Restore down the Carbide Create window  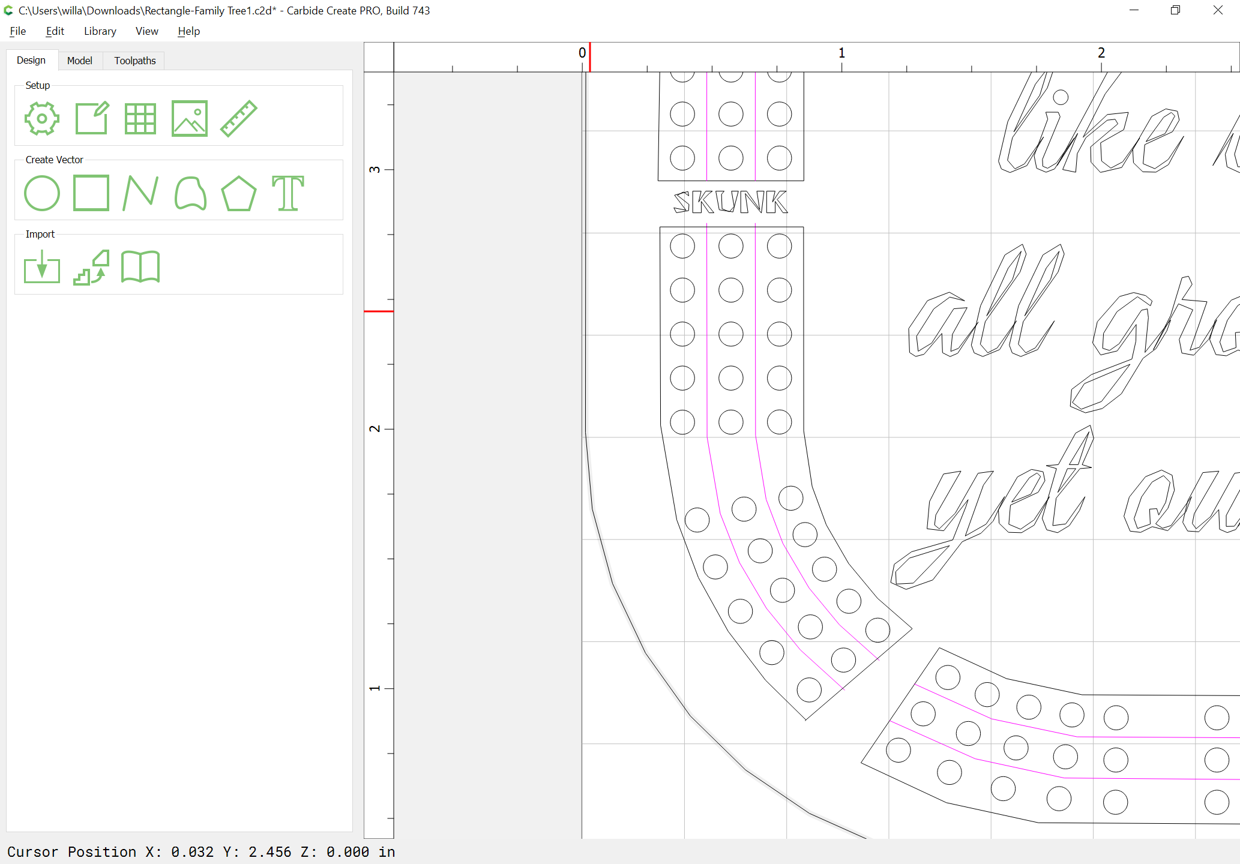(1175, 10)
